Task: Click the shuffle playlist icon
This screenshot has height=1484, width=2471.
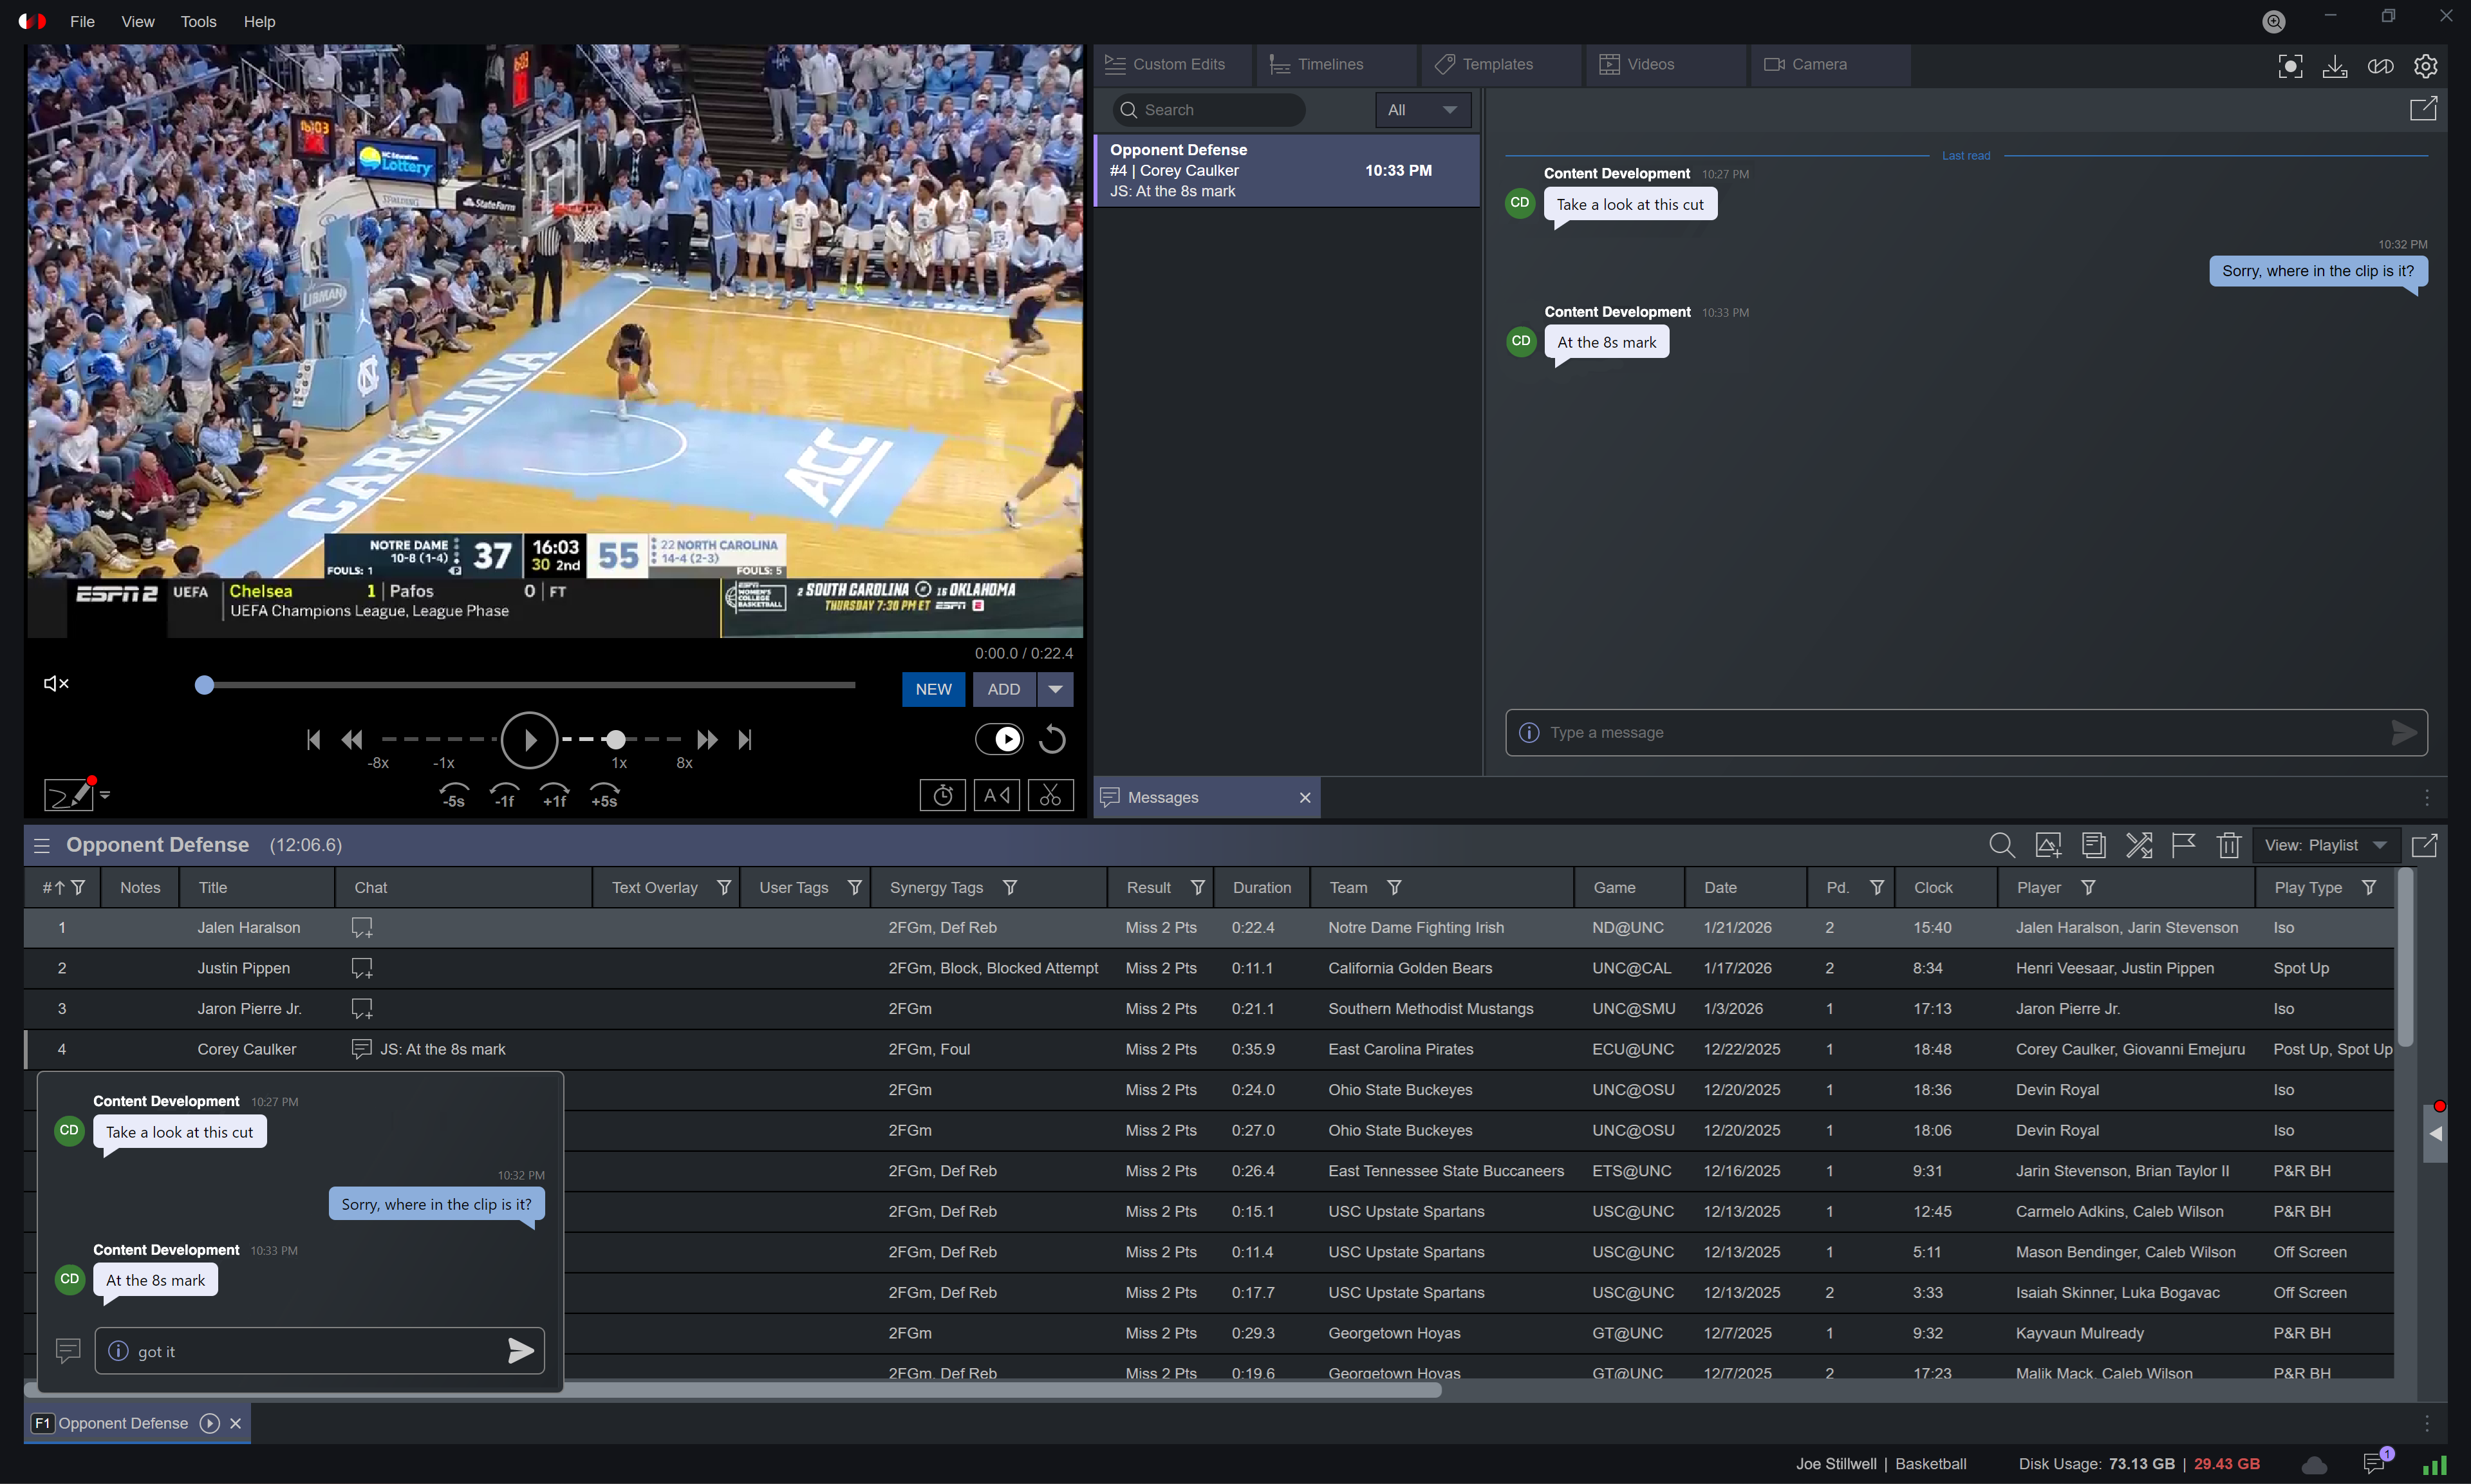Action: click(2138, 845)
